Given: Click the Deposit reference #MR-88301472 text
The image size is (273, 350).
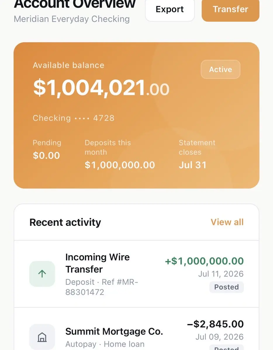Looking at the screenshot, I should (x=102, y=287).
